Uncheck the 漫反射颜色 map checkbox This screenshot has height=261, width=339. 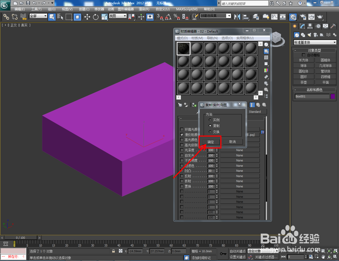tap(182, 134)
